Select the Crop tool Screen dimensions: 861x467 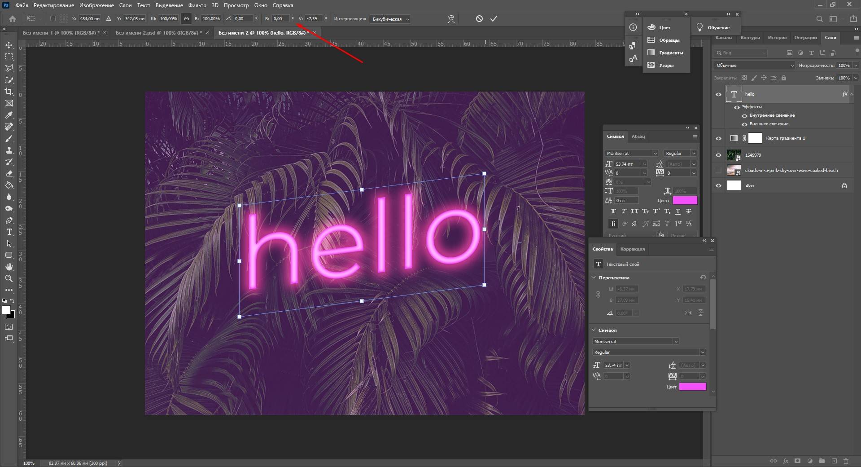point(9,92)
